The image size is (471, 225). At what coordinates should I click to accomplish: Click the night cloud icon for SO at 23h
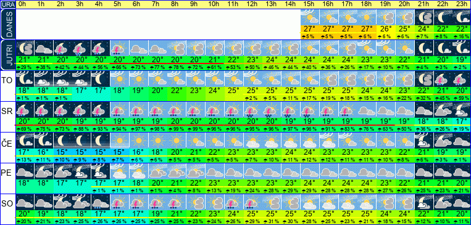(462, 202)
